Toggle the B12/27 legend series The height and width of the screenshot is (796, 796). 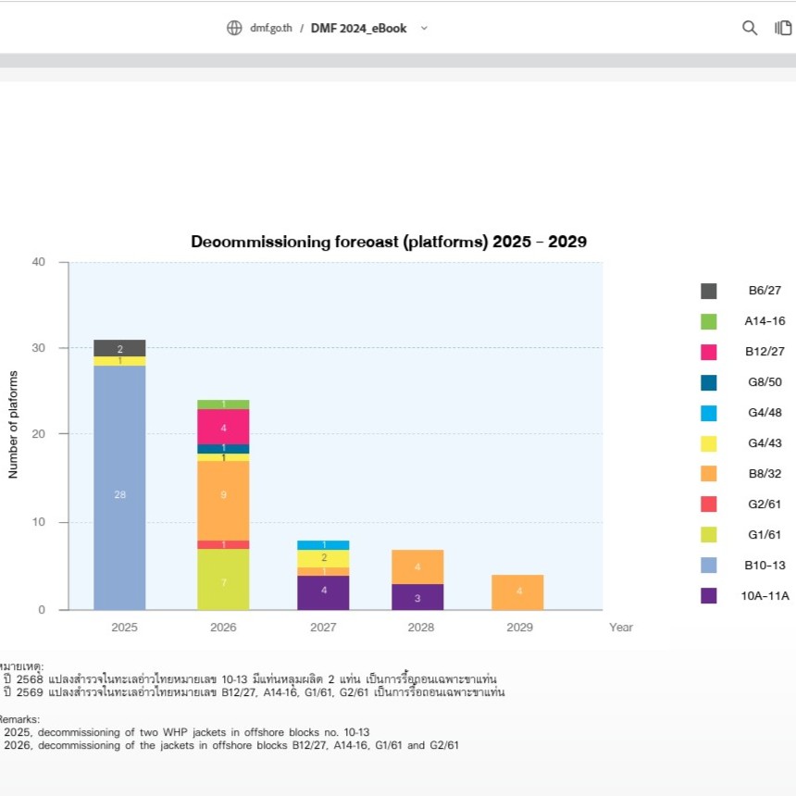tap(764, 352)
